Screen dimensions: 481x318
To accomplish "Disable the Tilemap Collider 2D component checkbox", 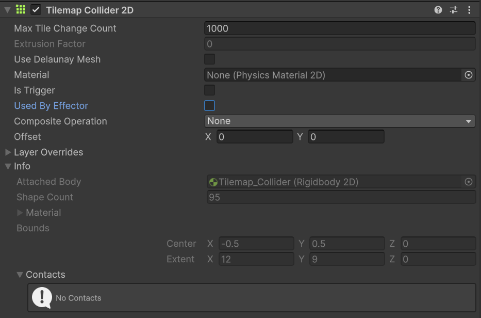I will 36,10.
